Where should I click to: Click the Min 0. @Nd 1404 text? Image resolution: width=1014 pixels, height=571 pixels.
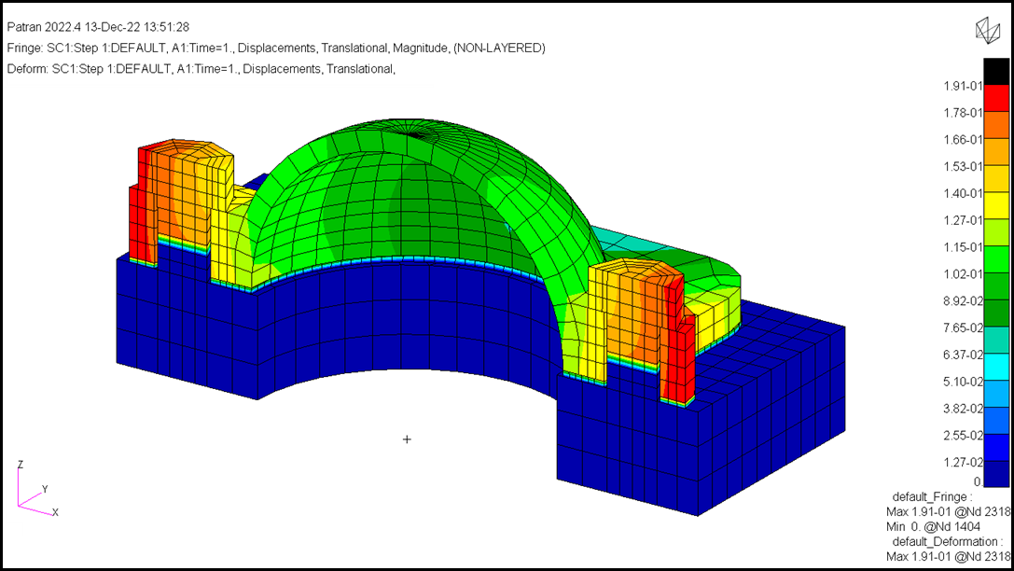tap(933, 527)
